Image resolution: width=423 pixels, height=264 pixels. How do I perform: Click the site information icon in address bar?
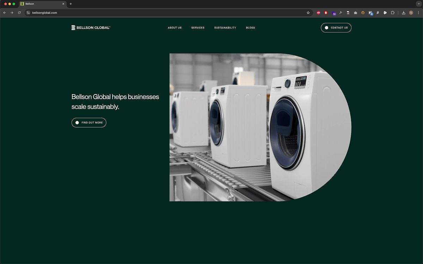pos(28,13)
